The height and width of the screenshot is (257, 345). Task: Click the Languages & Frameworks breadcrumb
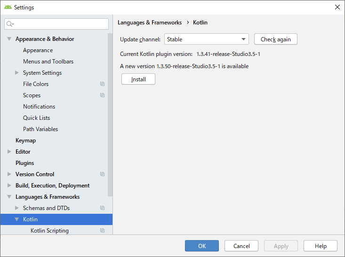(x=149, y=23)
